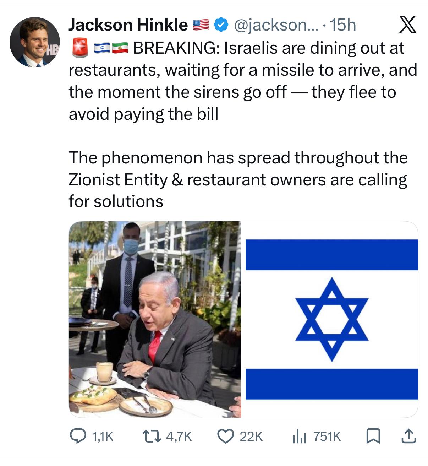The image size is (428, 466).
Task: Click the 751K views count
Action: 327,436
